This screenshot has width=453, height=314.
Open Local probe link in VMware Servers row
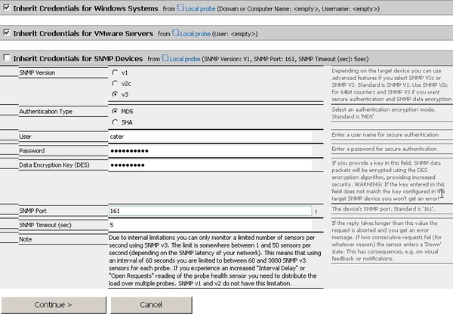coord(196,34)
